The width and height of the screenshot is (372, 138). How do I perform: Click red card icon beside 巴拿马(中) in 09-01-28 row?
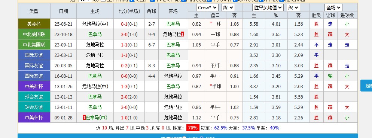(84, 118)
